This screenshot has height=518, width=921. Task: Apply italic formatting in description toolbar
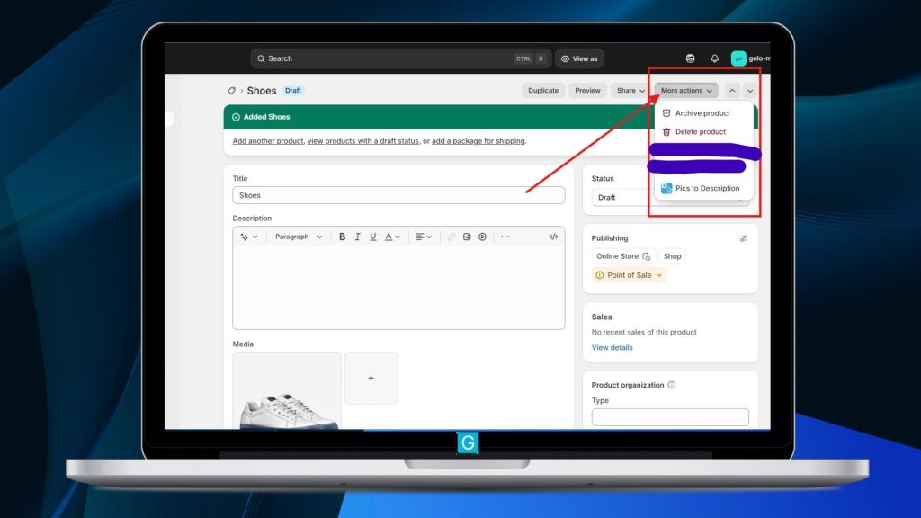[357, 237]
